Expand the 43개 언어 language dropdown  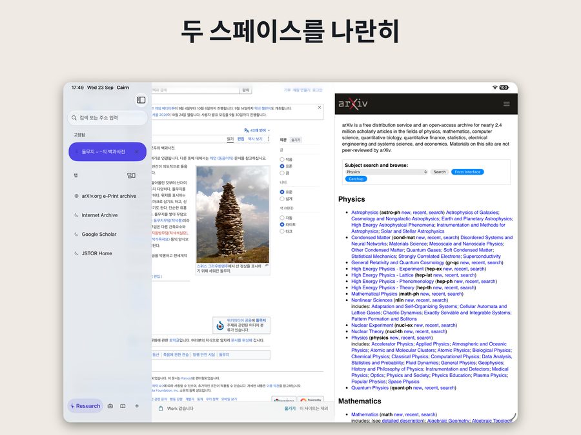257,130
